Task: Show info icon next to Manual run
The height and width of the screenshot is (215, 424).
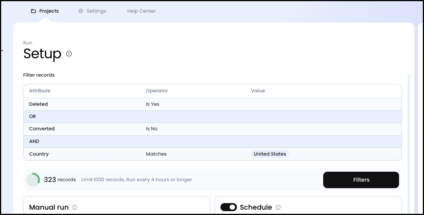Action: (x=75, y=207)
